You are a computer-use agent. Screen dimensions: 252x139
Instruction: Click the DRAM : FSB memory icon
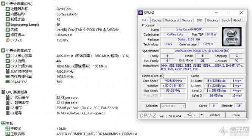[x=8, y=82]
